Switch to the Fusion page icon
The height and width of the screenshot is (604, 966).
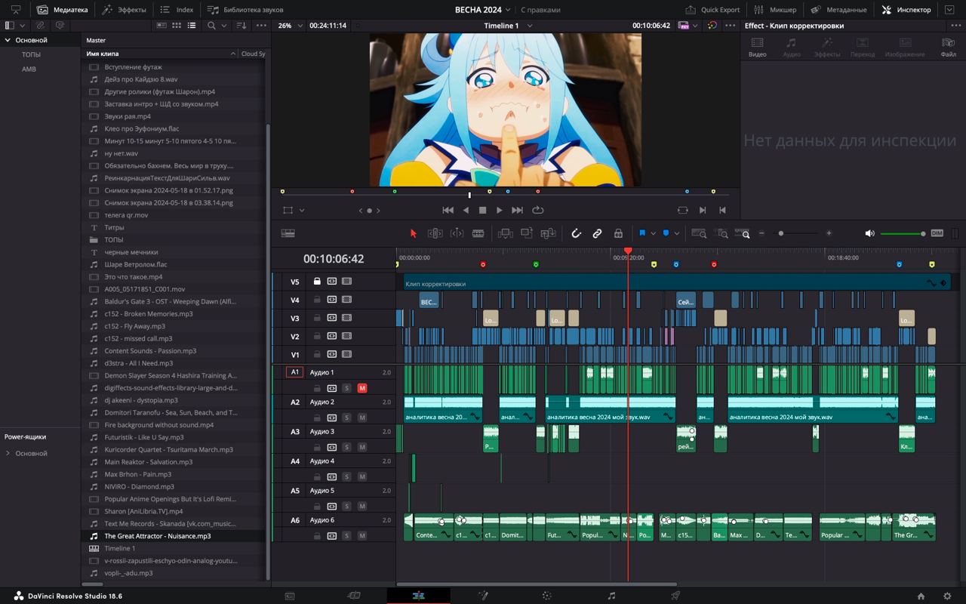[x=483, y=596]
